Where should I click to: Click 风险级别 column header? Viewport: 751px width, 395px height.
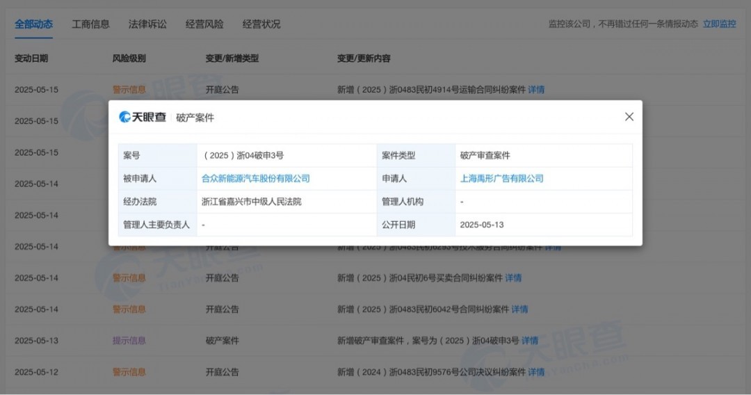pos(129,58)
